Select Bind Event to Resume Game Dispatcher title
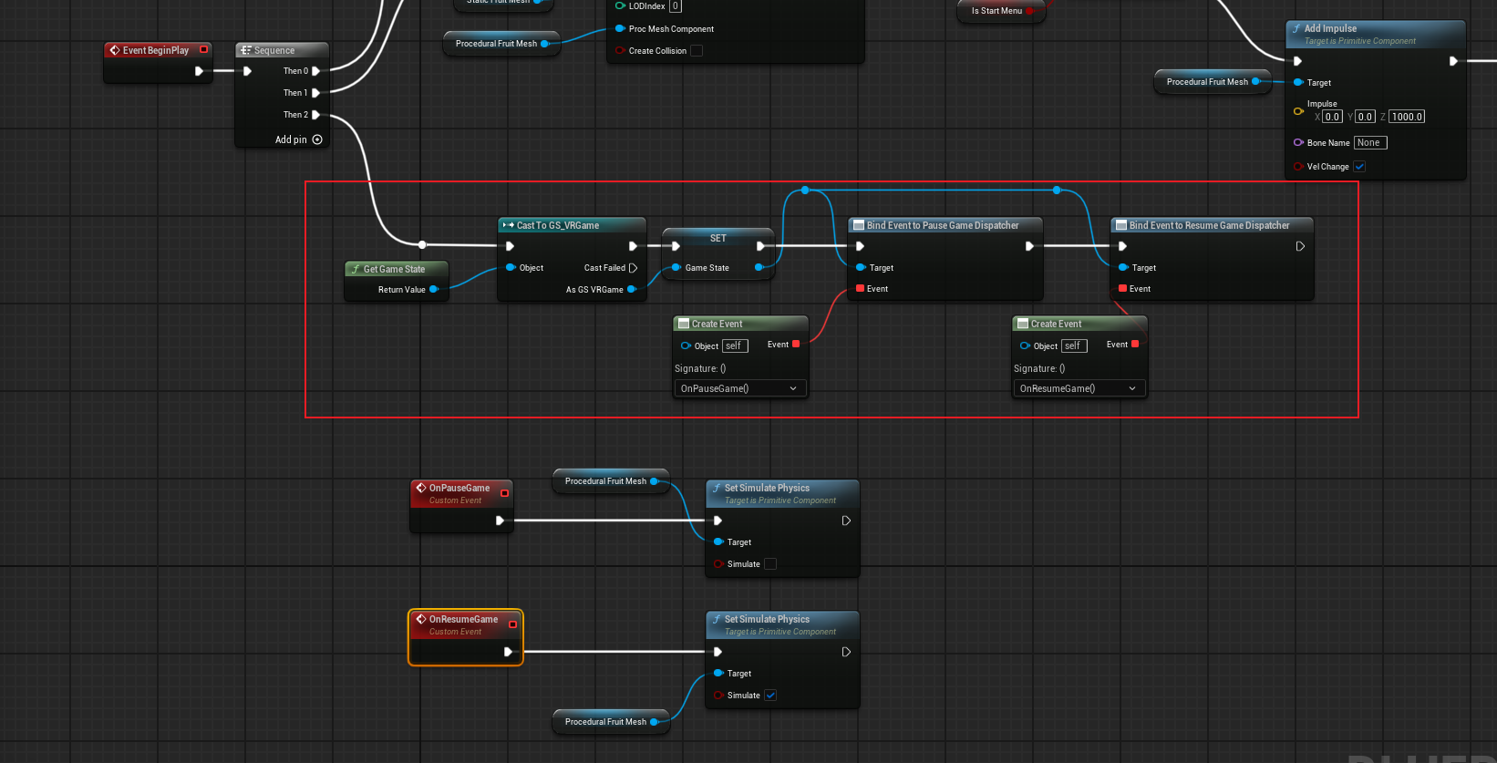The height and width of the screenshot is (763, 1497). (x=1209, y=225)
